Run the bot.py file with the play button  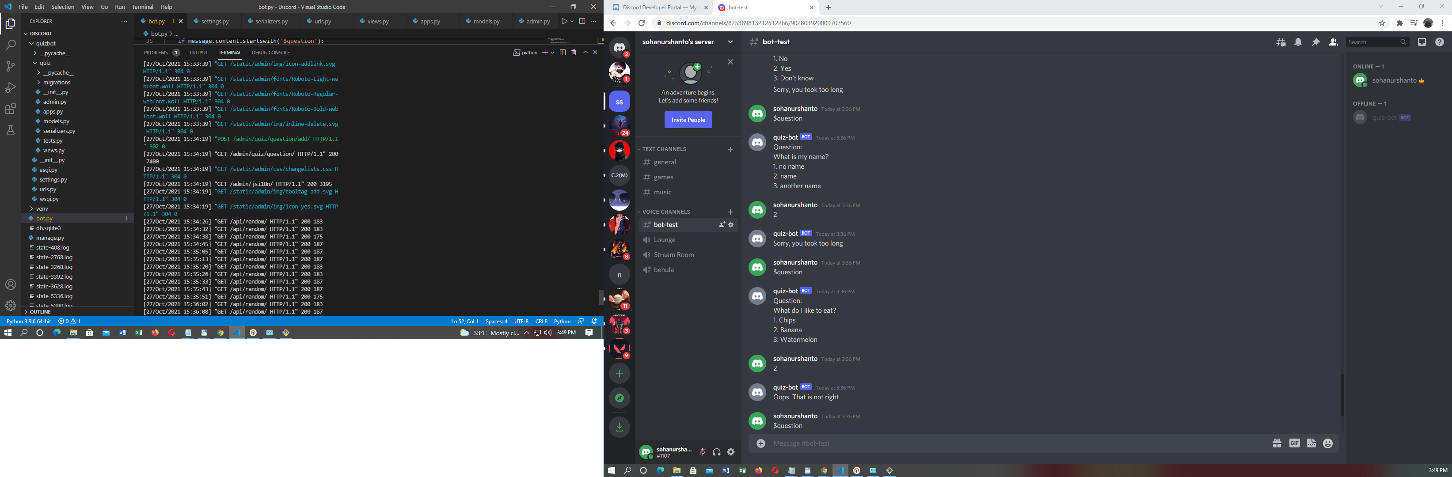(x=565, y=21)
